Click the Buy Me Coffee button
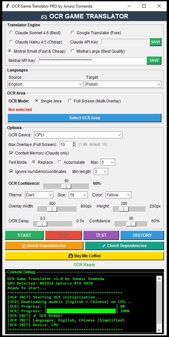This screenshot has width=169, height=337. click(84, 256)
